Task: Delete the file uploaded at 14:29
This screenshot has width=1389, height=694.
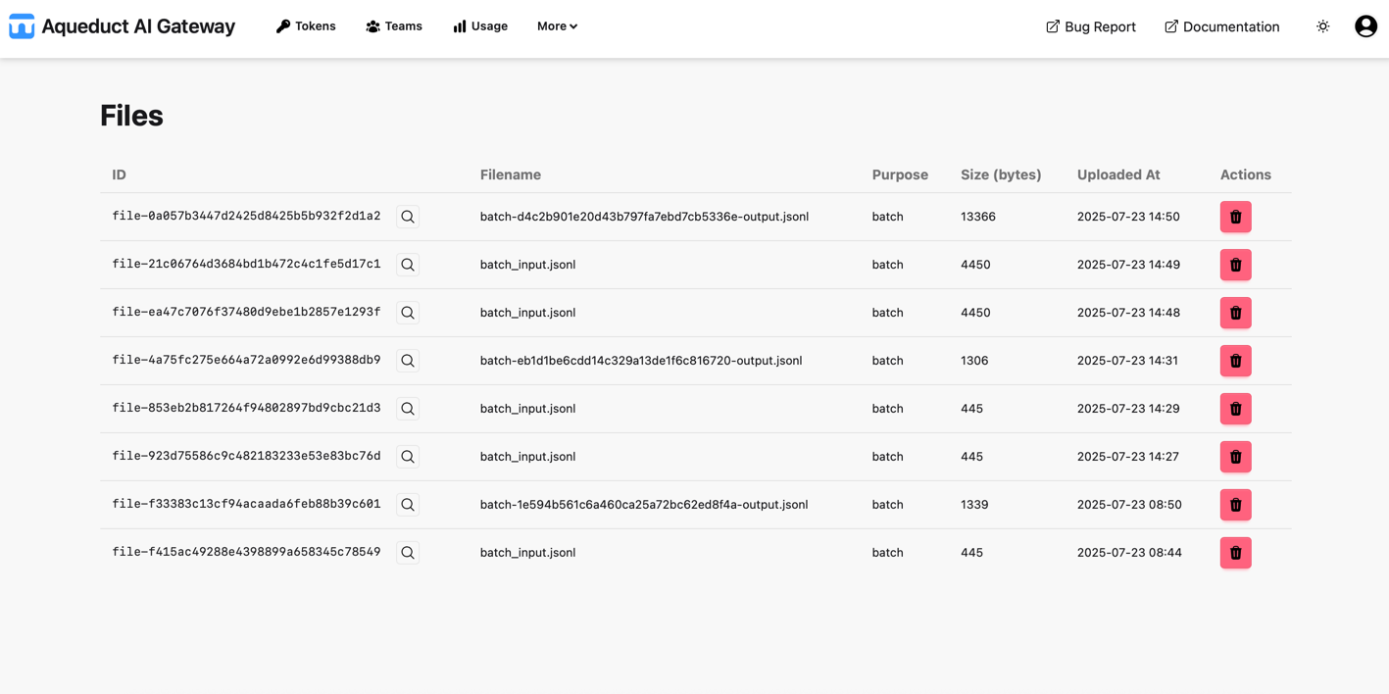Action: tap(1235, 409)
